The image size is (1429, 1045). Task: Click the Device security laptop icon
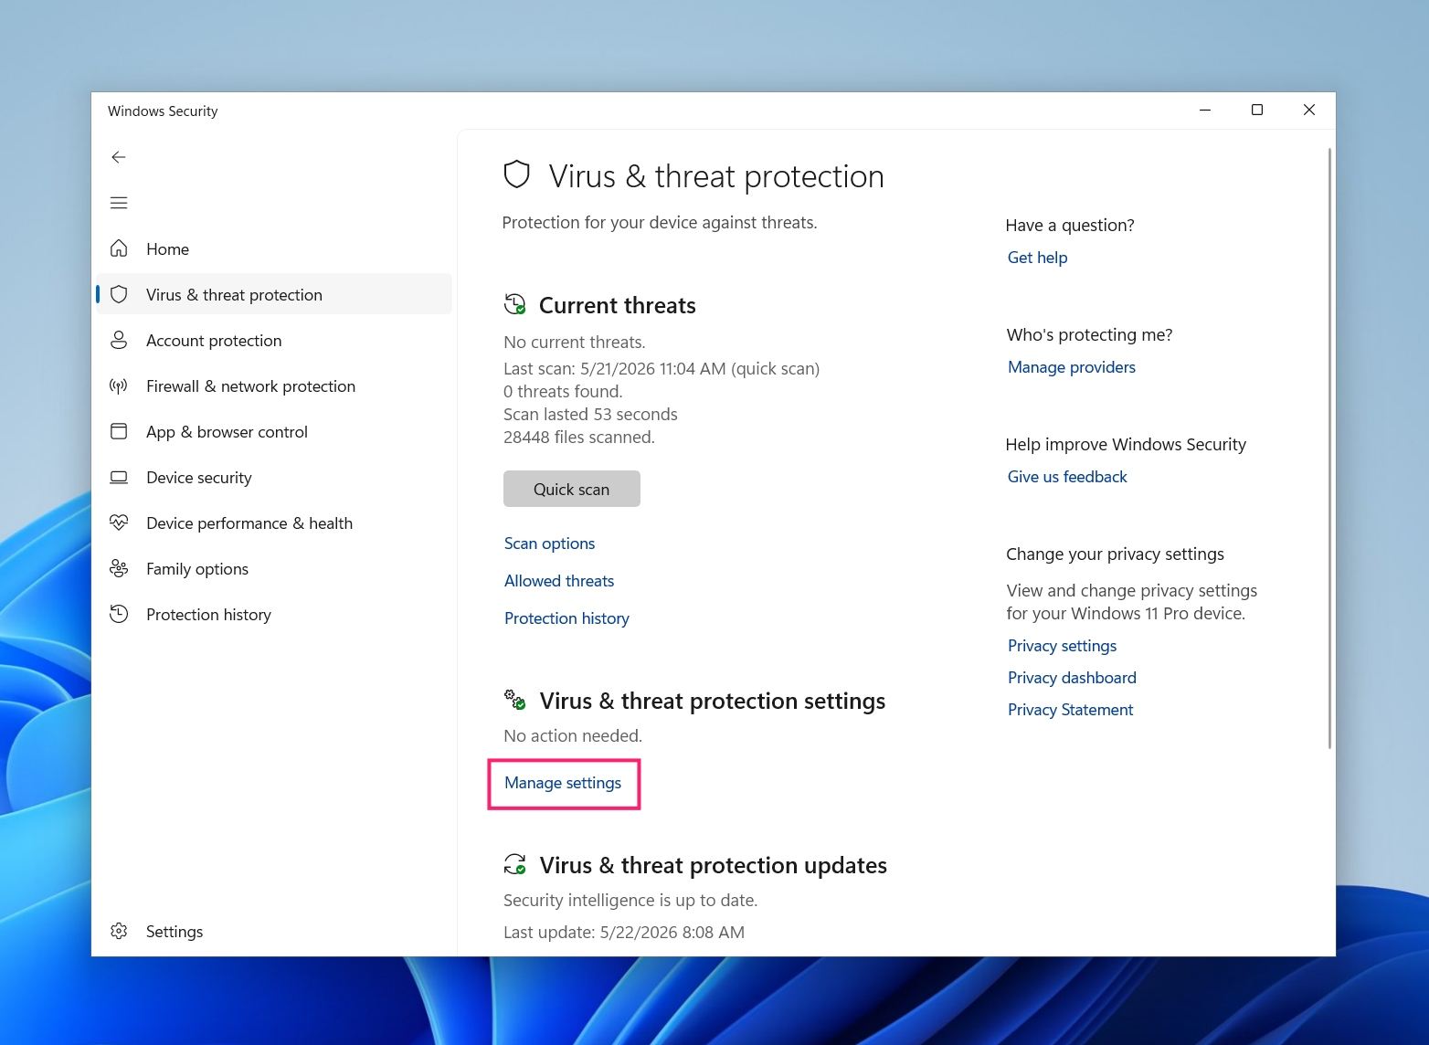pos(119,477)
